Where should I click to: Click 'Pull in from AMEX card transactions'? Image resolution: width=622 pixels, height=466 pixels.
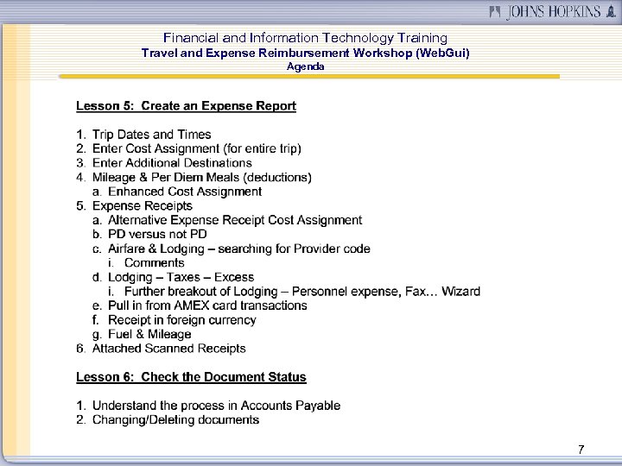207,305
